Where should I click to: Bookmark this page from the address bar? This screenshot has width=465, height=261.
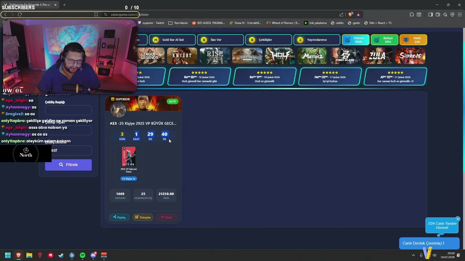(x=96, y=14)
